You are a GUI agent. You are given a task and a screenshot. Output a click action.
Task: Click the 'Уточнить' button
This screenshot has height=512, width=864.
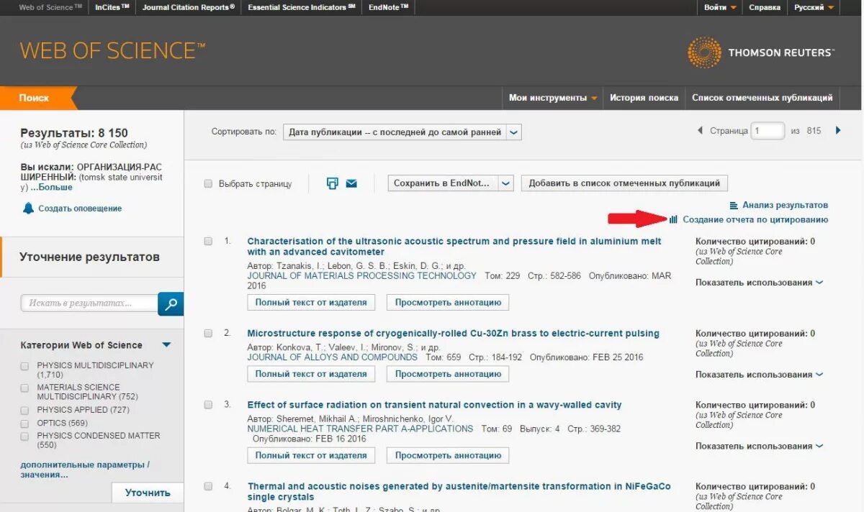click(148, 493)
